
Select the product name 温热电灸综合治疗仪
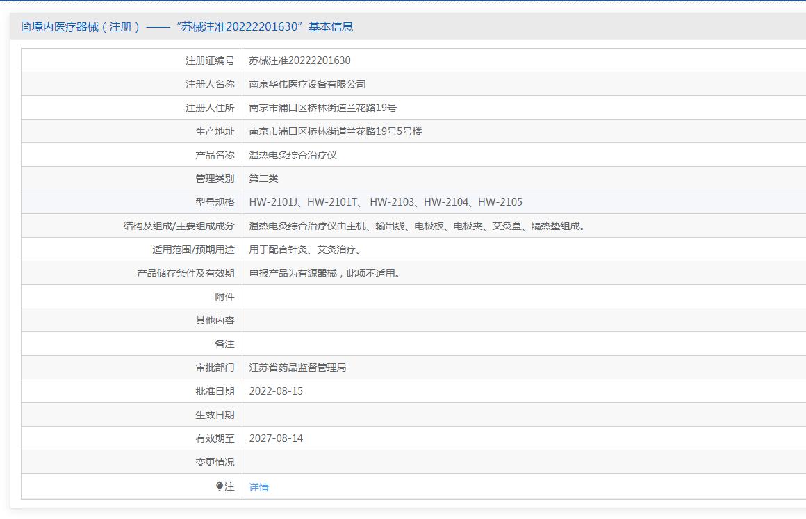click(293, 155)
